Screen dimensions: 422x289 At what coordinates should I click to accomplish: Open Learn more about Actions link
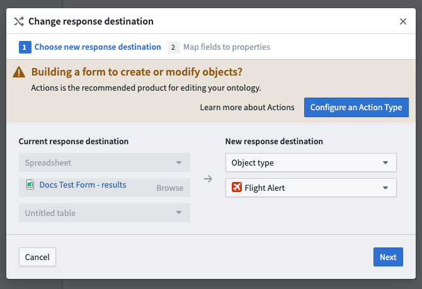pyautogui.click(x=247, y=108)
